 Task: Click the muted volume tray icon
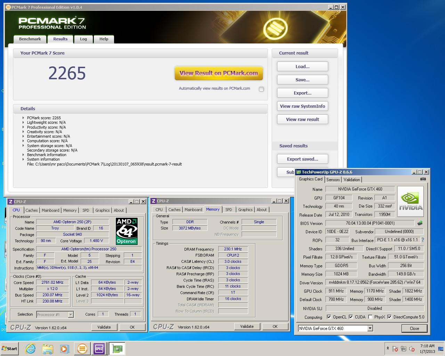(412, 349)
